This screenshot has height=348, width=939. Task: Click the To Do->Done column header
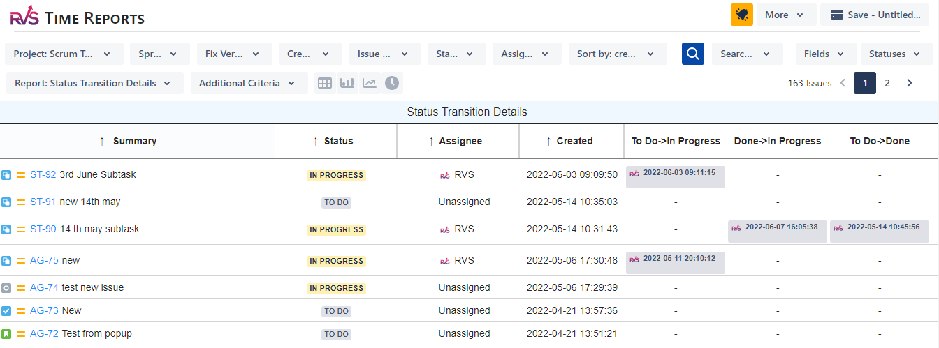[880, 141]
